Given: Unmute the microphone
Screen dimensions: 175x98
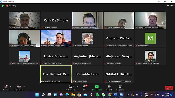Looking at the screenshot, I should pos(6,88).
